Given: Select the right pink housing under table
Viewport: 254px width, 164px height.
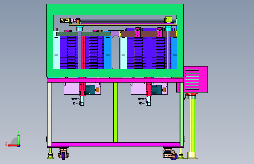Looking at the screenshot, I should [x=138, y=89].
